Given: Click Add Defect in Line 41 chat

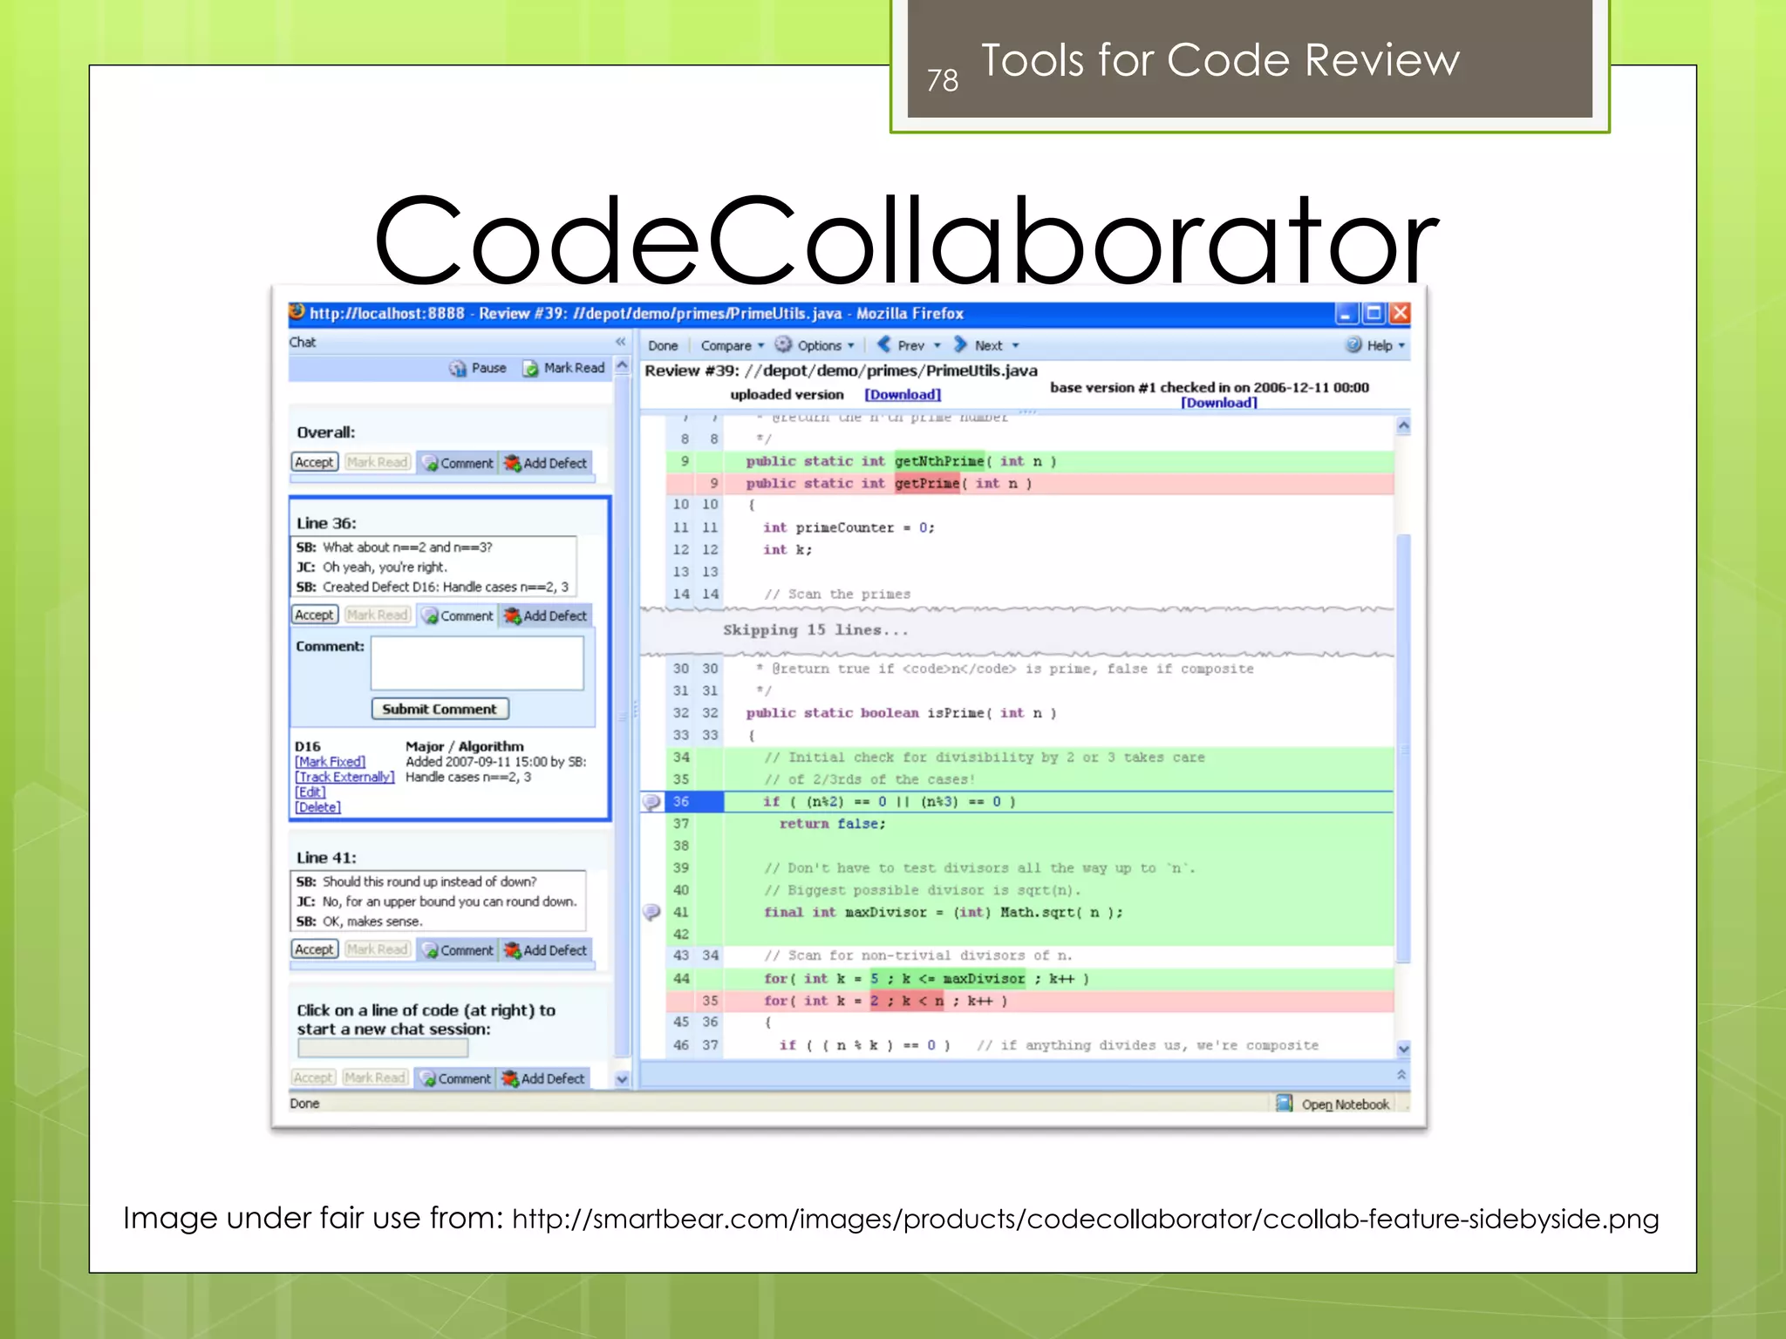Looking at the screenshot, I should (546, 950).
